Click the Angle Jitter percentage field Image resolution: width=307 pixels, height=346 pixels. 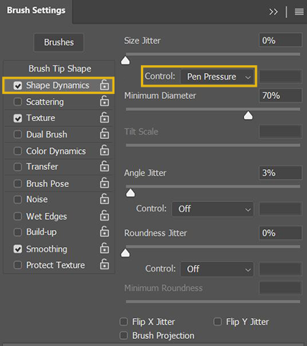click(281, 173)
